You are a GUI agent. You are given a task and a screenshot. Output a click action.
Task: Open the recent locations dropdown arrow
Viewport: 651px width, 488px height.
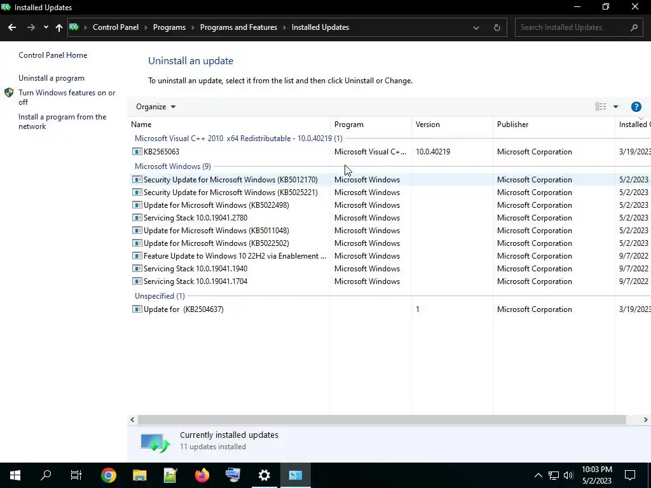(x=46, y=27)
